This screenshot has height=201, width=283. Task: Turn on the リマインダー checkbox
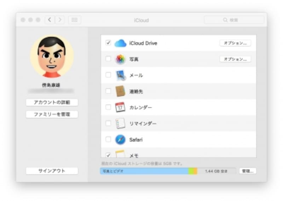[x=108, y=123]
